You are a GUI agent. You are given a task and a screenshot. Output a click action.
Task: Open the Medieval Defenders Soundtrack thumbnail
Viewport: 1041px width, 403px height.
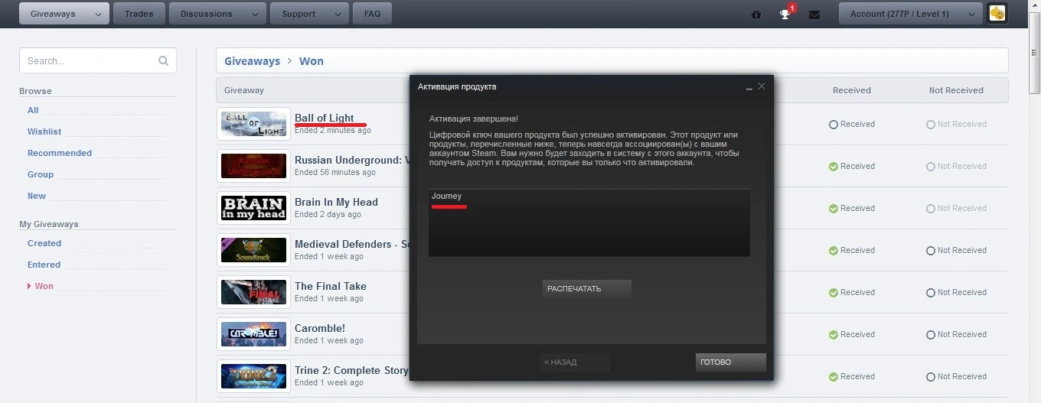click(253, 250)
